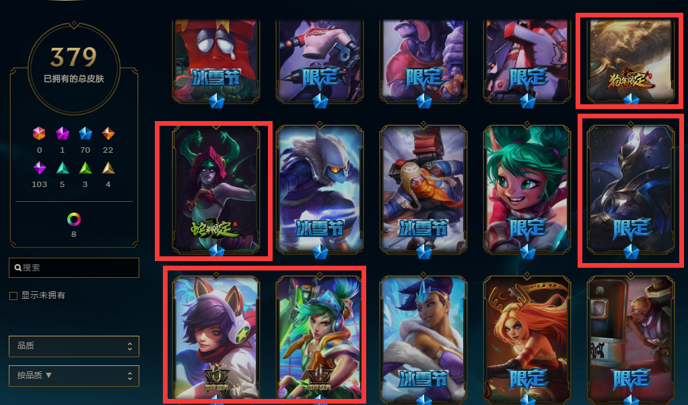This screenshot has width=688, height=405.
Task: Select the blue Epic gem icon above 70
Action: (x=85, y=133)
